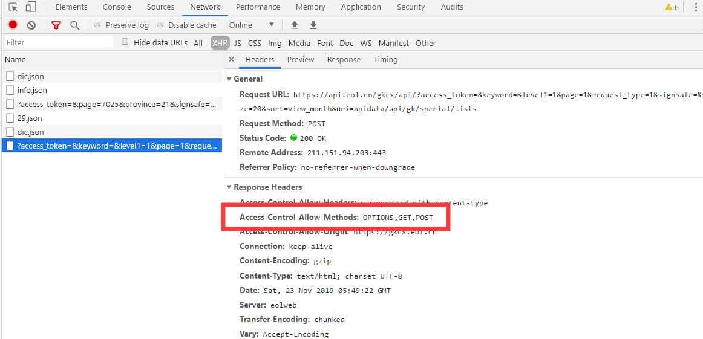
Task: Select the Headers tab
Action: coord(260,60)
